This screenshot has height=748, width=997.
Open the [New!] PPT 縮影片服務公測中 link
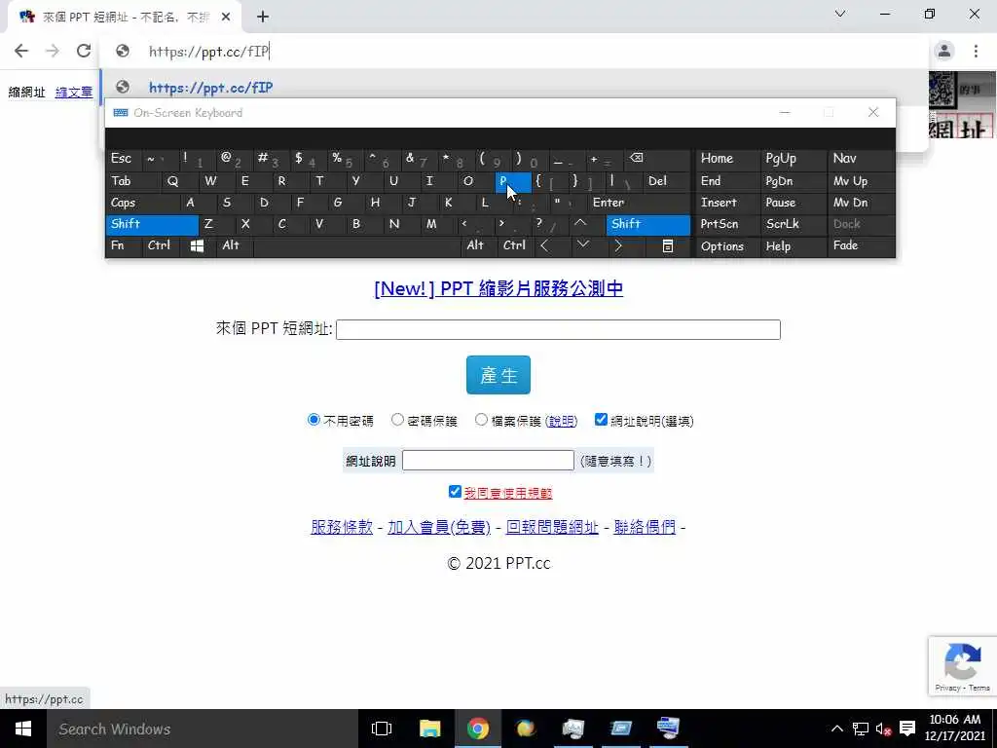tap(498, 288)
